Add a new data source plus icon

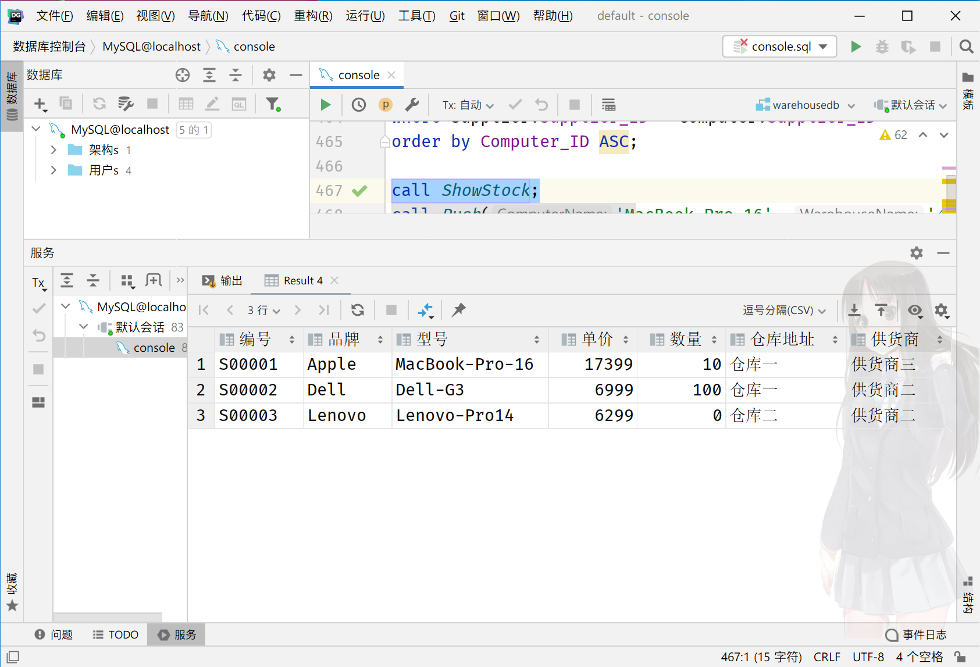(40, 104)
